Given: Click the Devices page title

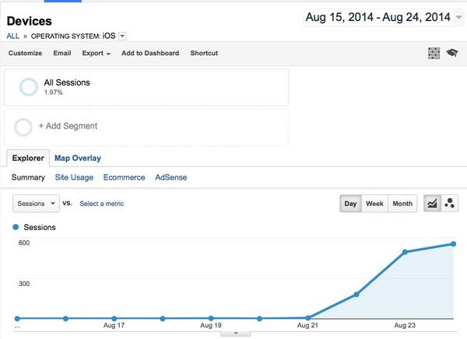Looking at the screenshot, I should coord(30,21).
